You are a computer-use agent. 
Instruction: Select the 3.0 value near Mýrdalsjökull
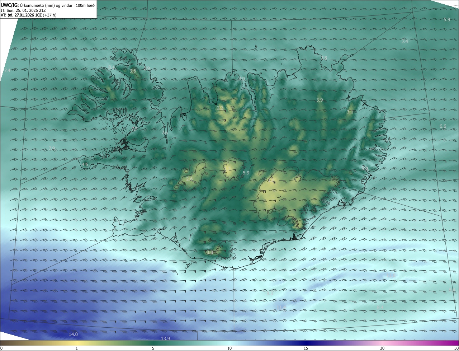[210, 252]
